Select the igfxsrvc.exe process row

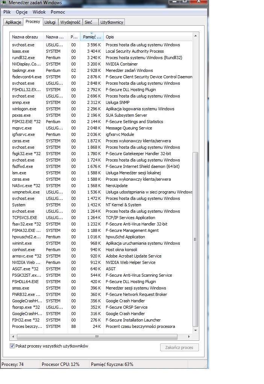[x=101, y=134]
